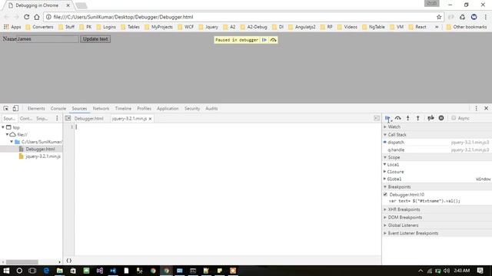492x276 pixels.
Task: Toggle the navigator sidebar icon
Action: coord(68,118)
